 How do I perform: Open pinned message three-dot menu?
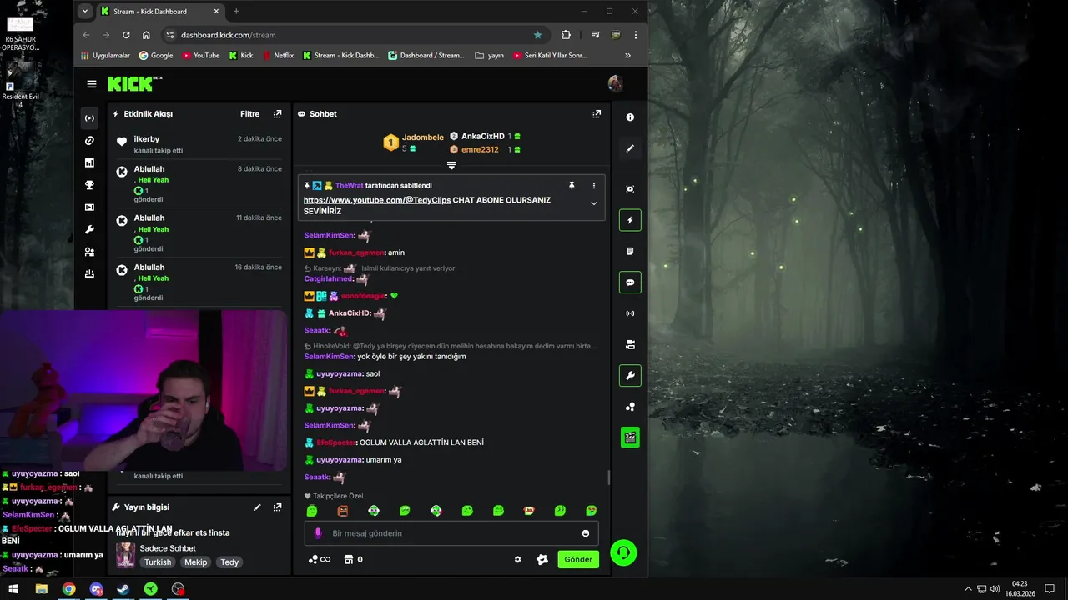coord(594,186)
